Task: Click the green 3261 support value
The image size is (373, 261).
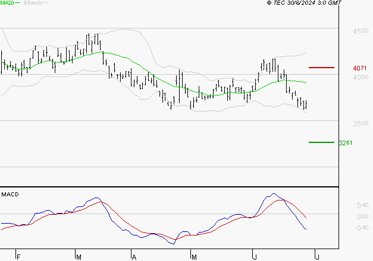Action: click(346, 143)
